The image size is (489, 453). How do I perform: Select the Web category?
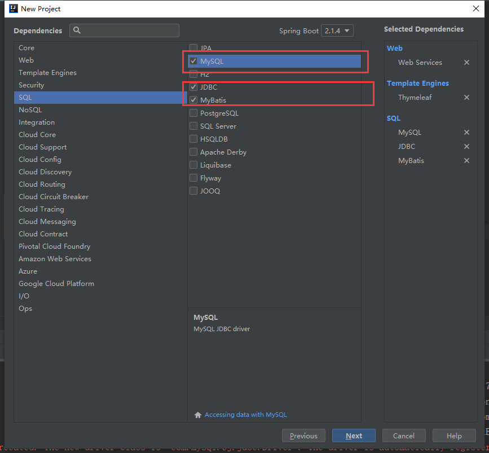(100, 60)
